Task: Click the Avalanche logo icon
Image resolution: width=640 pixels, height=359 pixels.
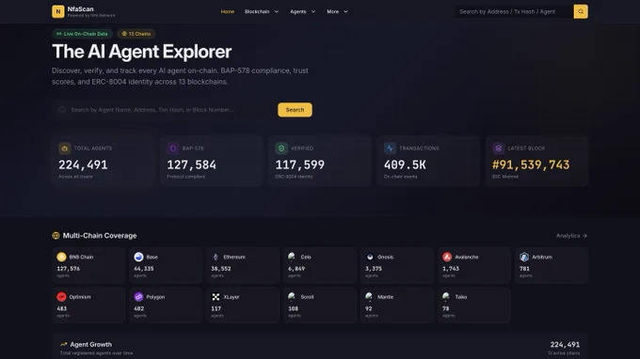Action: (447, 257)
